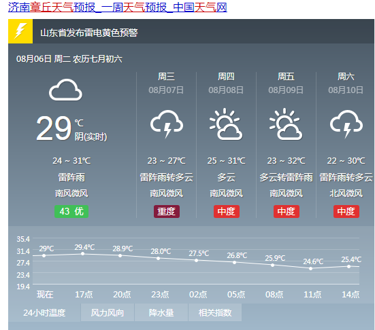Screen dimensions: 375x330
Task: Select the 重度 badge under 周三
Action: click(x=167, y=211)
